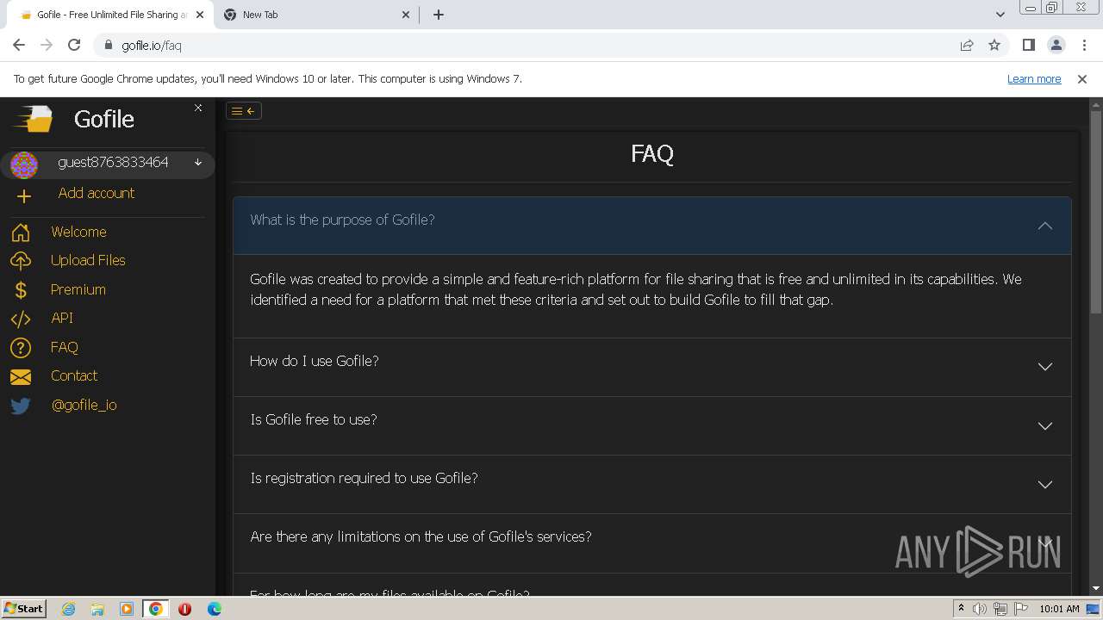The height and width of the screenshot is (620, 1103).
Task: Open Internet Explorer from taskbar
Action: point(68,609)
